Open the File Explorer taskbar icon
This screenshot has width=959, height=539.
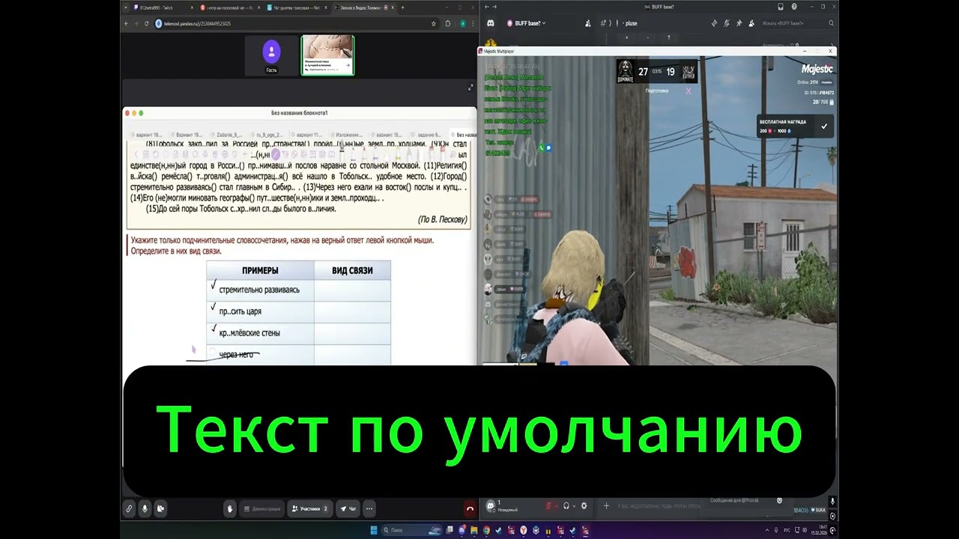[x=474, y=531]
